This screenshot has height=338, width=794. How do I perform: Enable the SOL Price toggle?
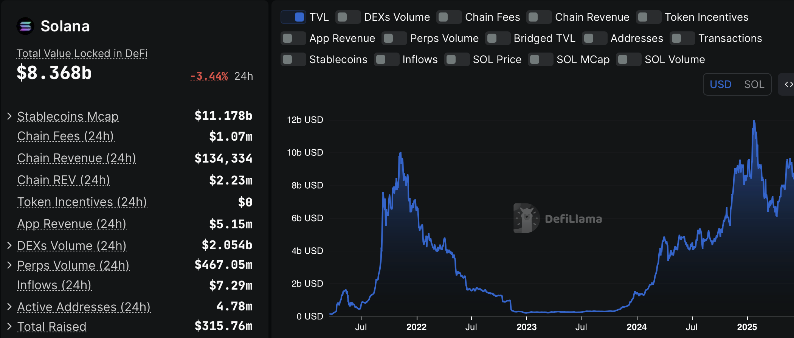[456, 59]
